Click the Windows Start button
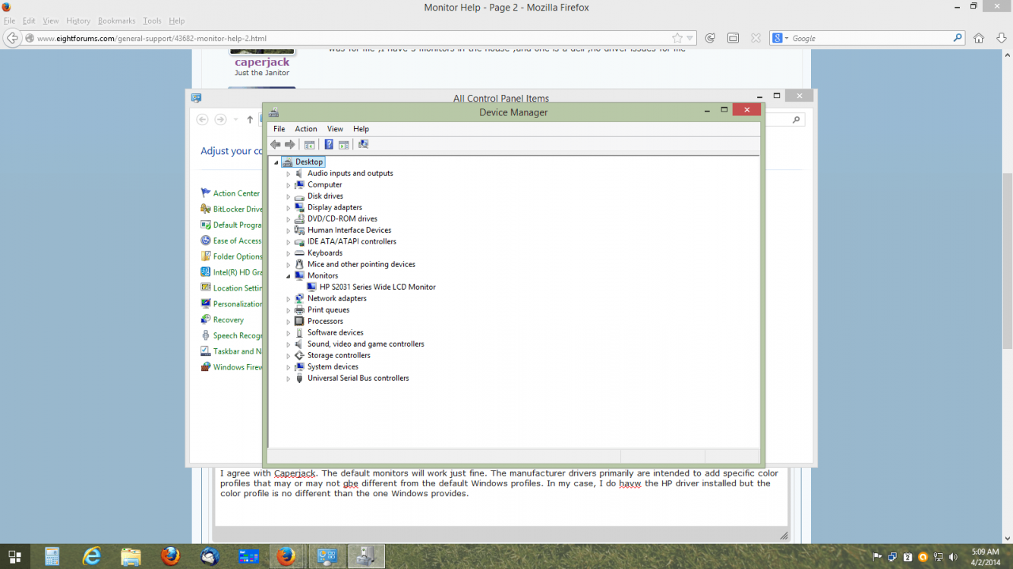Screen dimensions: 1013x569 pos(14,557)
